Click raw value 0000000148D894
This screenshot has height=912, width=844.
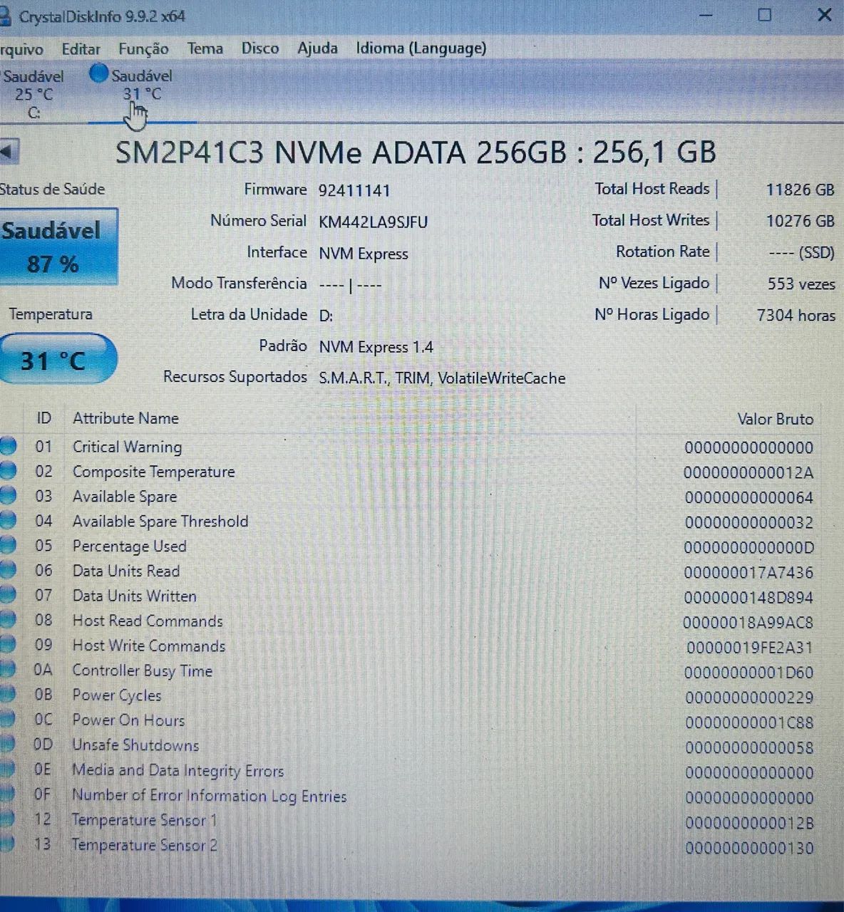pyautogui.click(x=748, y=597)
